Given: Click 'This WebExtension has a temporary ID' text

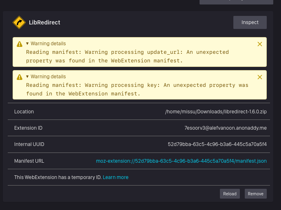Looking at the screenshot, I should [x=58, y=177].
